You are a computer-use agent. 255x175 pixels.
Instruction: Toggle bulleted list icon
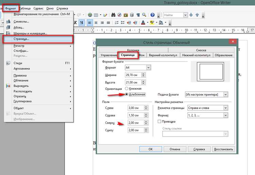click(123, 22)
